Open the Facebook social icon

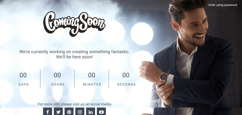pos(48,111)
